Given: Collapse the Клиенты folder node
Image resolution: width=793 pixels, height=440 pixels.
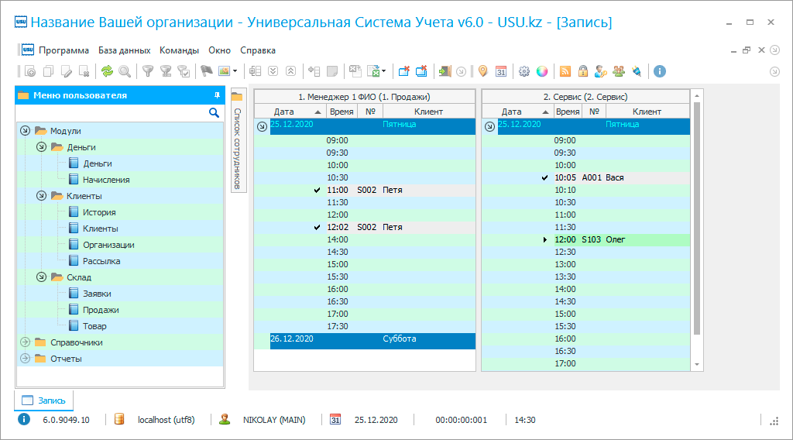Looking at the screenshot, I should pyautogui.click(x=42, y=196).
